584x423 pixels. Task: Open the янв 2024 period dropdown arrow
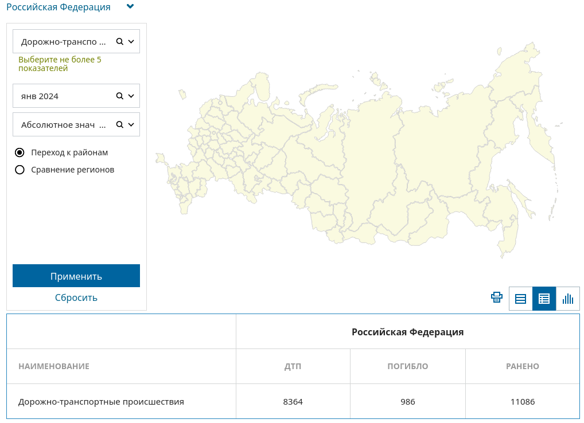click(x=131, y=96)
